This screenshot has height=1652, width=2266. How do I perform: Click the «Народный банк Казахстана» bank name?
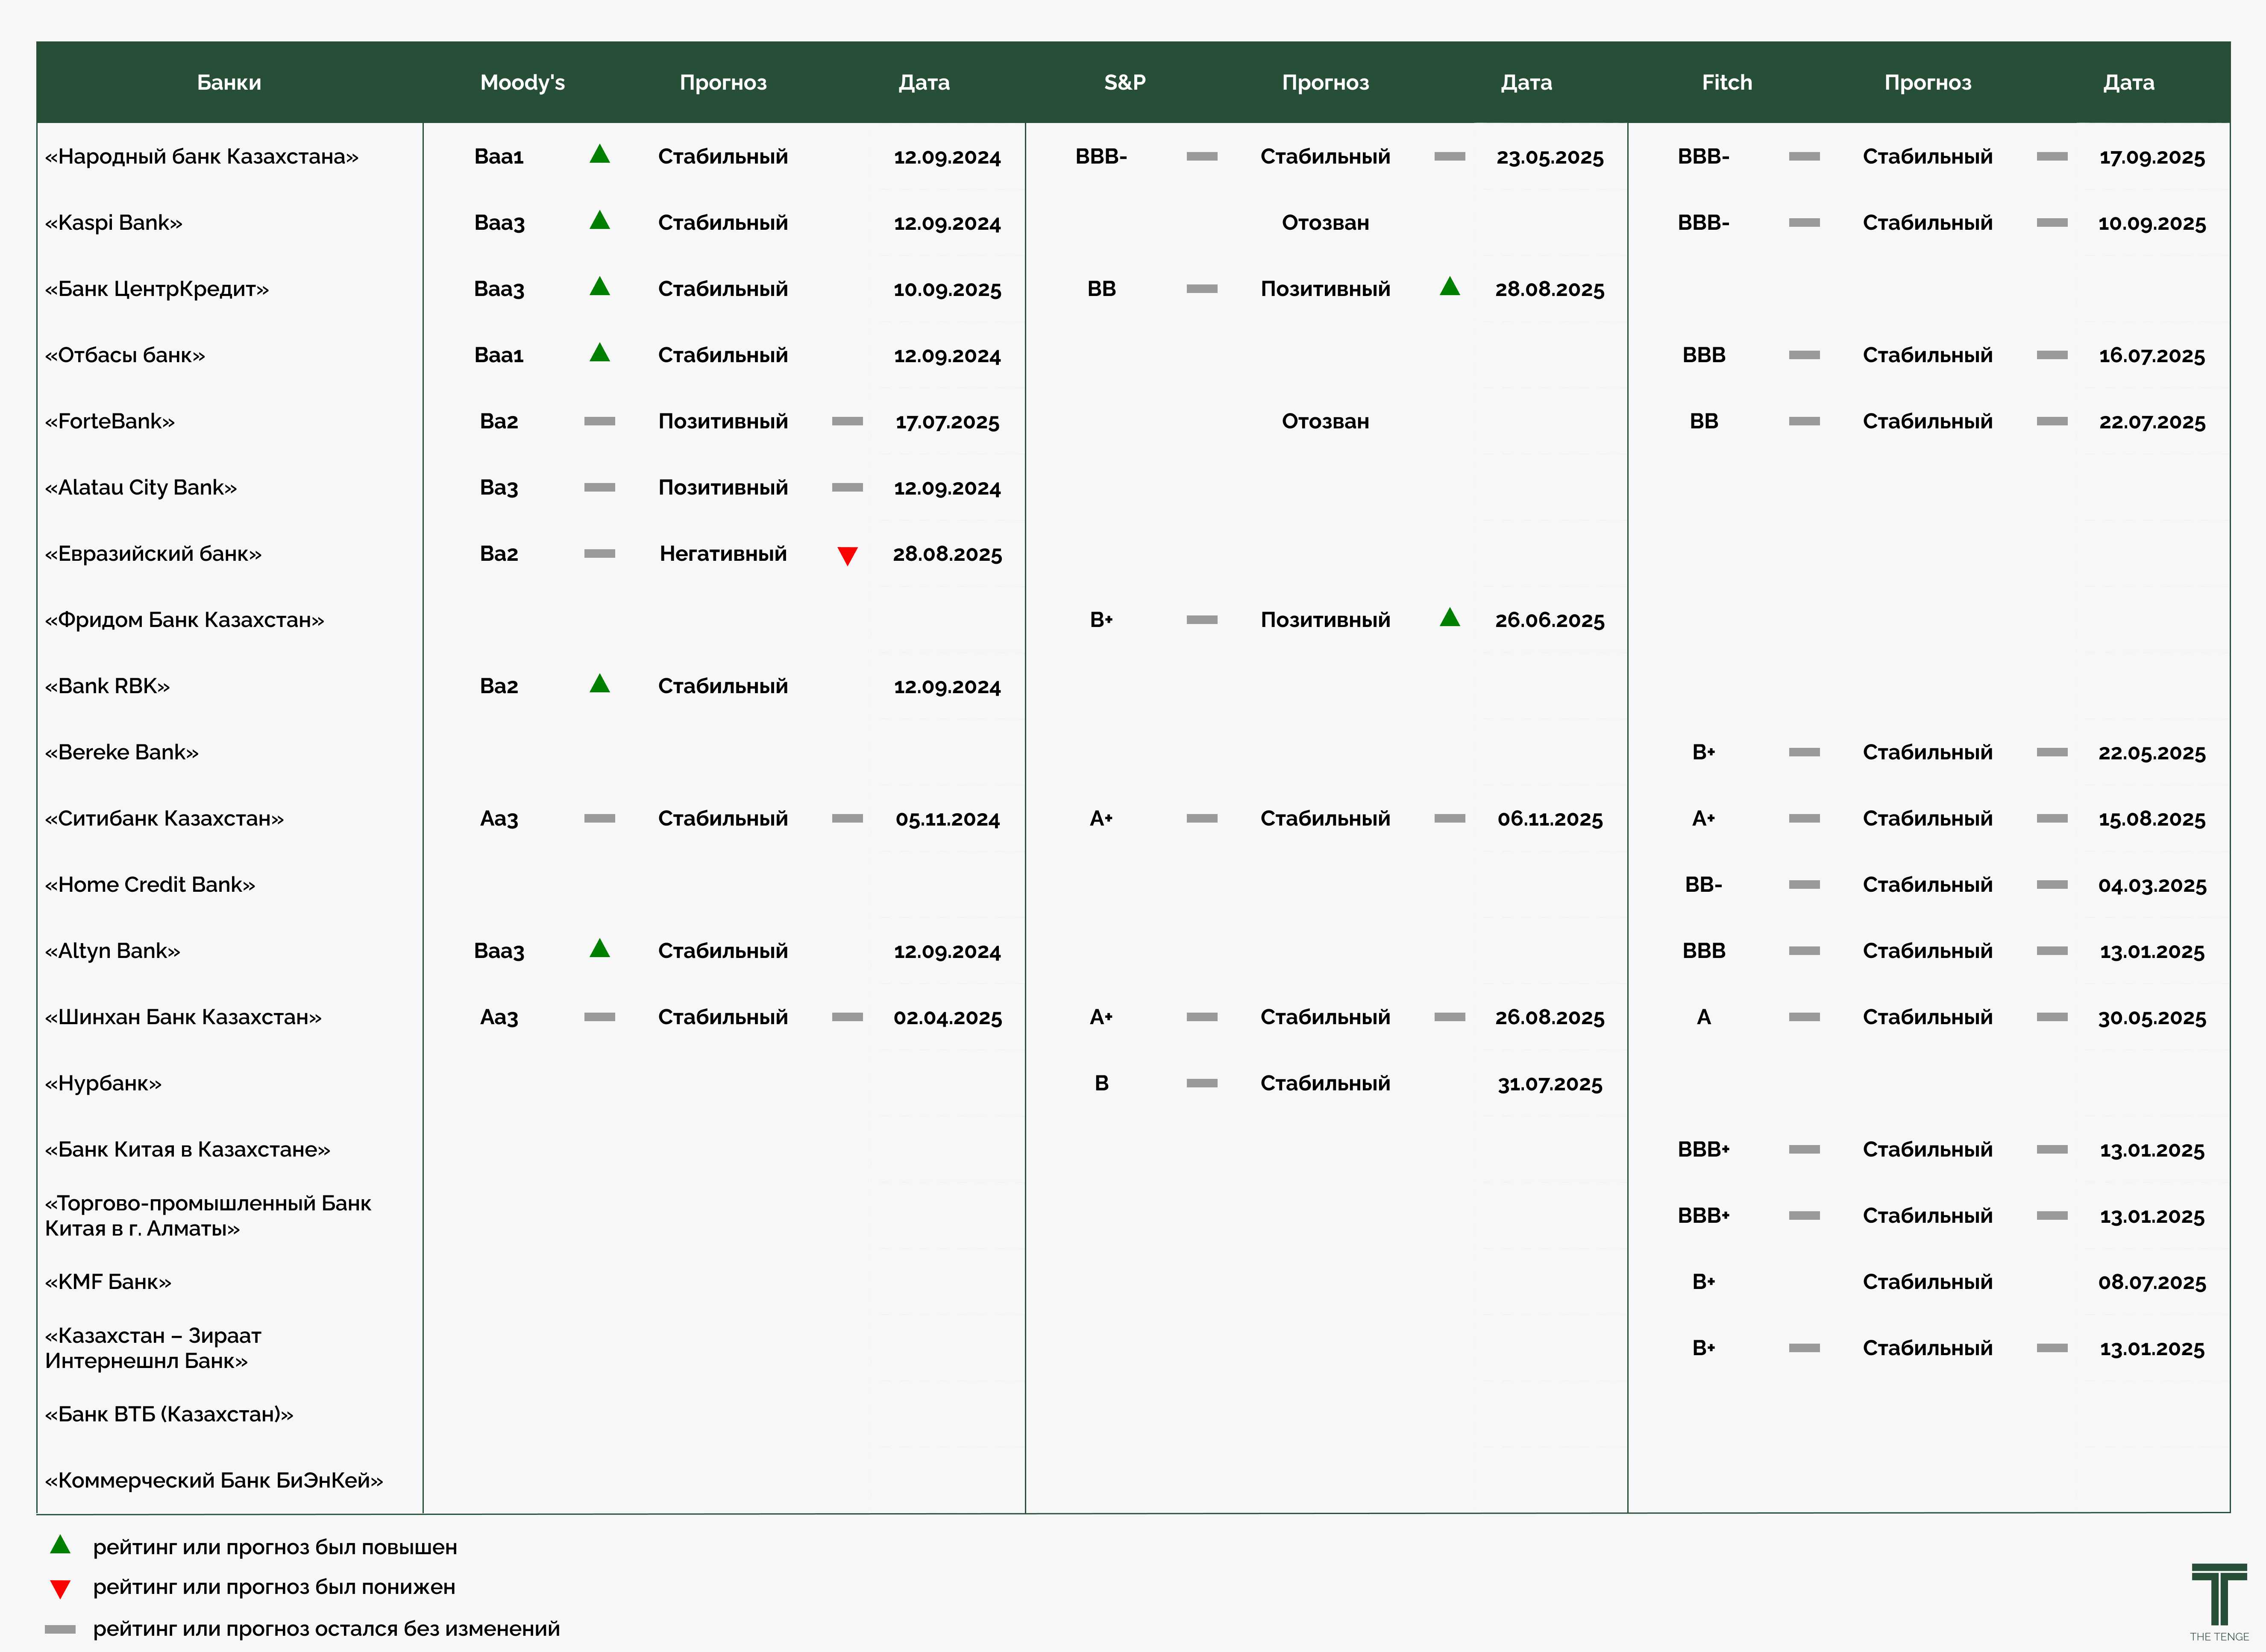click(x=201, y=156)
